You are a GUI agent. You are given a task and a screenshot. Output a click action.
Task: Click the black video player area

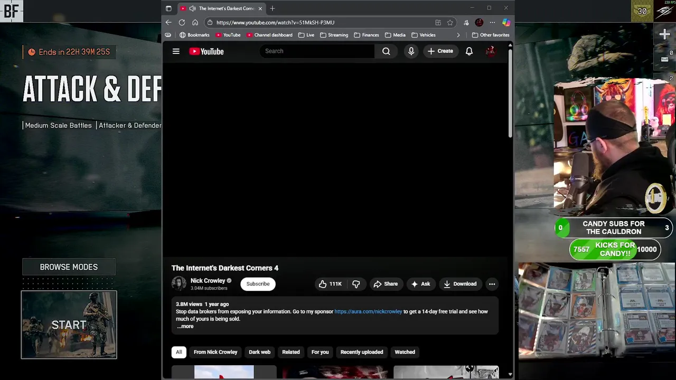point(335,160)
